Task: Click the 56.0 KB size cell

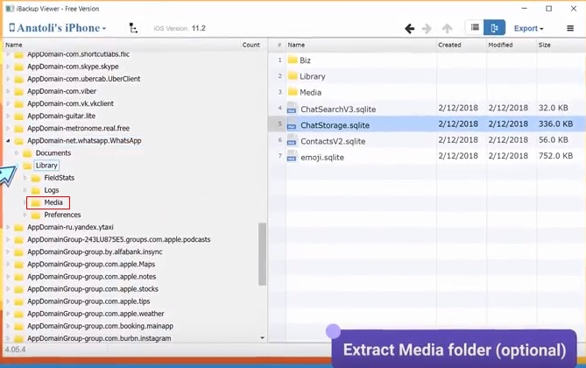Action: 553,140
